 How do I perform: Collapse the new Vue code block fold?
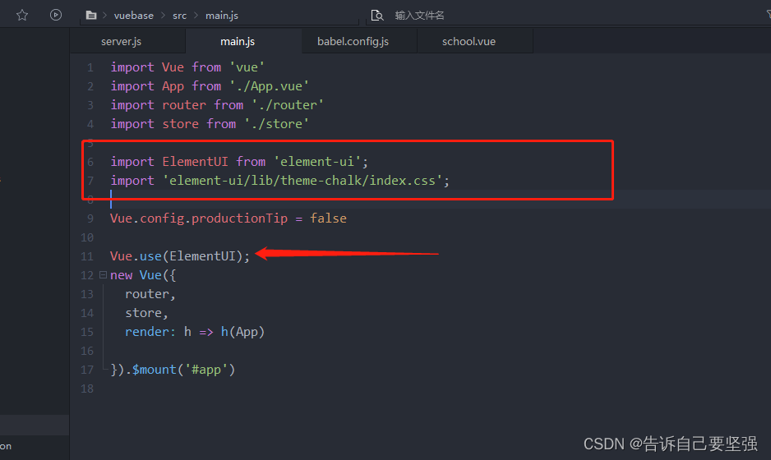tap(104, 274)
